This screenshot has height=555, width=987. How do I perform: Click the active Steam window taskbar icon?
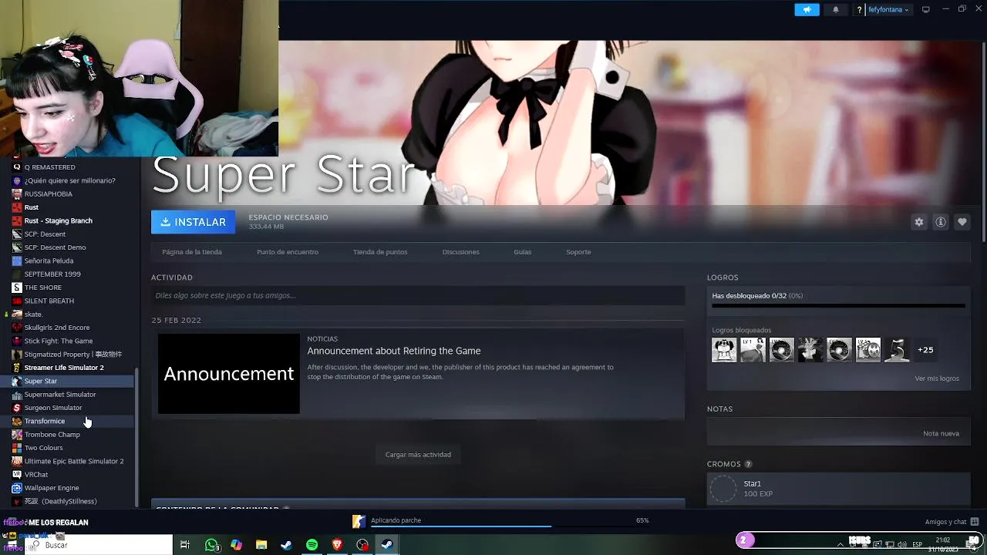(387, 545)
